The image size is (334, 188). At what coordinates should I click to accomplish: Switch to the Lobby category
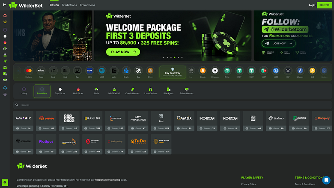point(24,91)
